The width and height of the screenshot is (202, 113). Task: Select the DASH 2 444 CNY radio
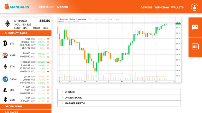coord(48,77)
